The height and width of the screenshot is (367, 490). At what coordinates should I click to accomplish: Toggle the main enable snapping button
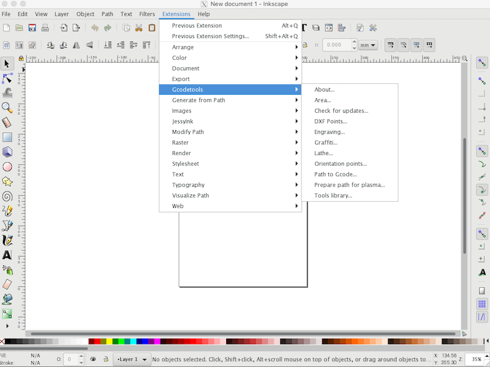tap(482, 63)
